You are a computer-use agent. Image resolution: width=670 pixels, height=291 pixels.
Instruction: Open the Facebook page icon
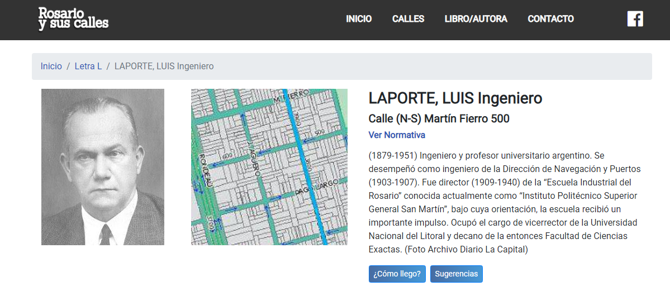click(x=635, y=19)
